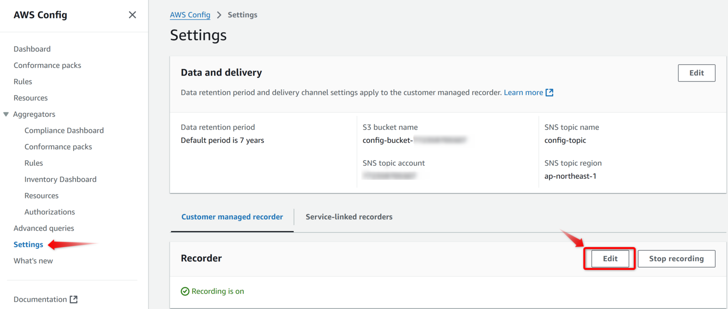
Task: Edit the Recorder settings
Action: coord(610,258)
